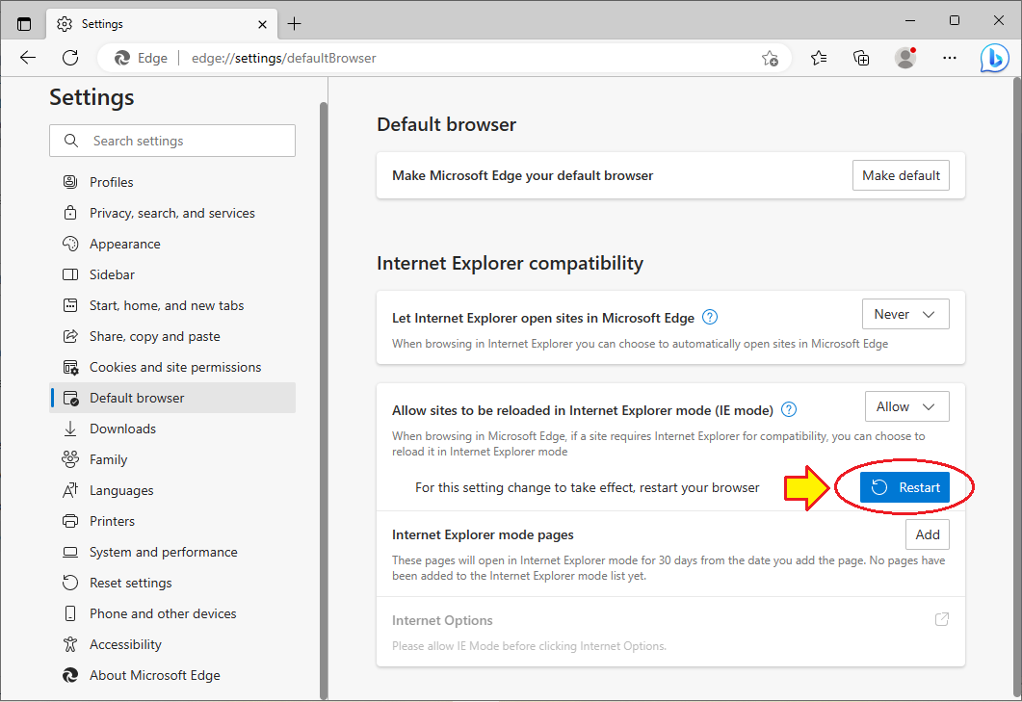Click the Family icon
Screen dimensions: 1022x702
coord(70,459)
